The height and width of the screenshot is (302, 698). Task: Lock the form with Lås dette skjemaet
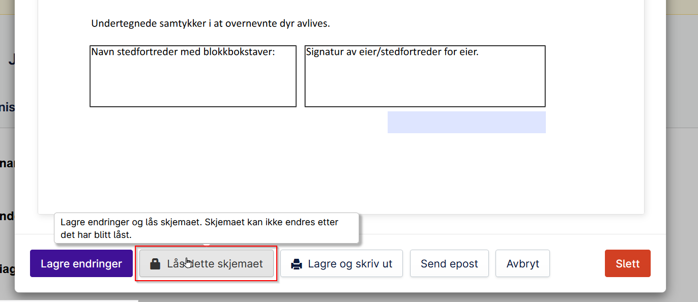207,263
